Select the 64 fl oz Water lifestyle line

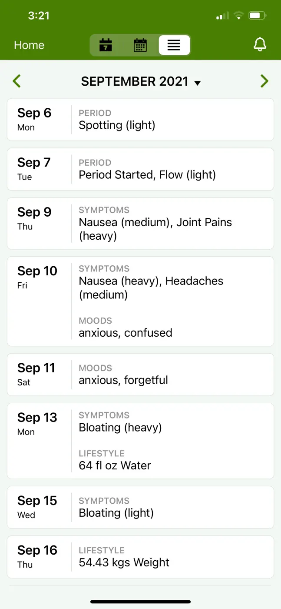coord(115,465)
